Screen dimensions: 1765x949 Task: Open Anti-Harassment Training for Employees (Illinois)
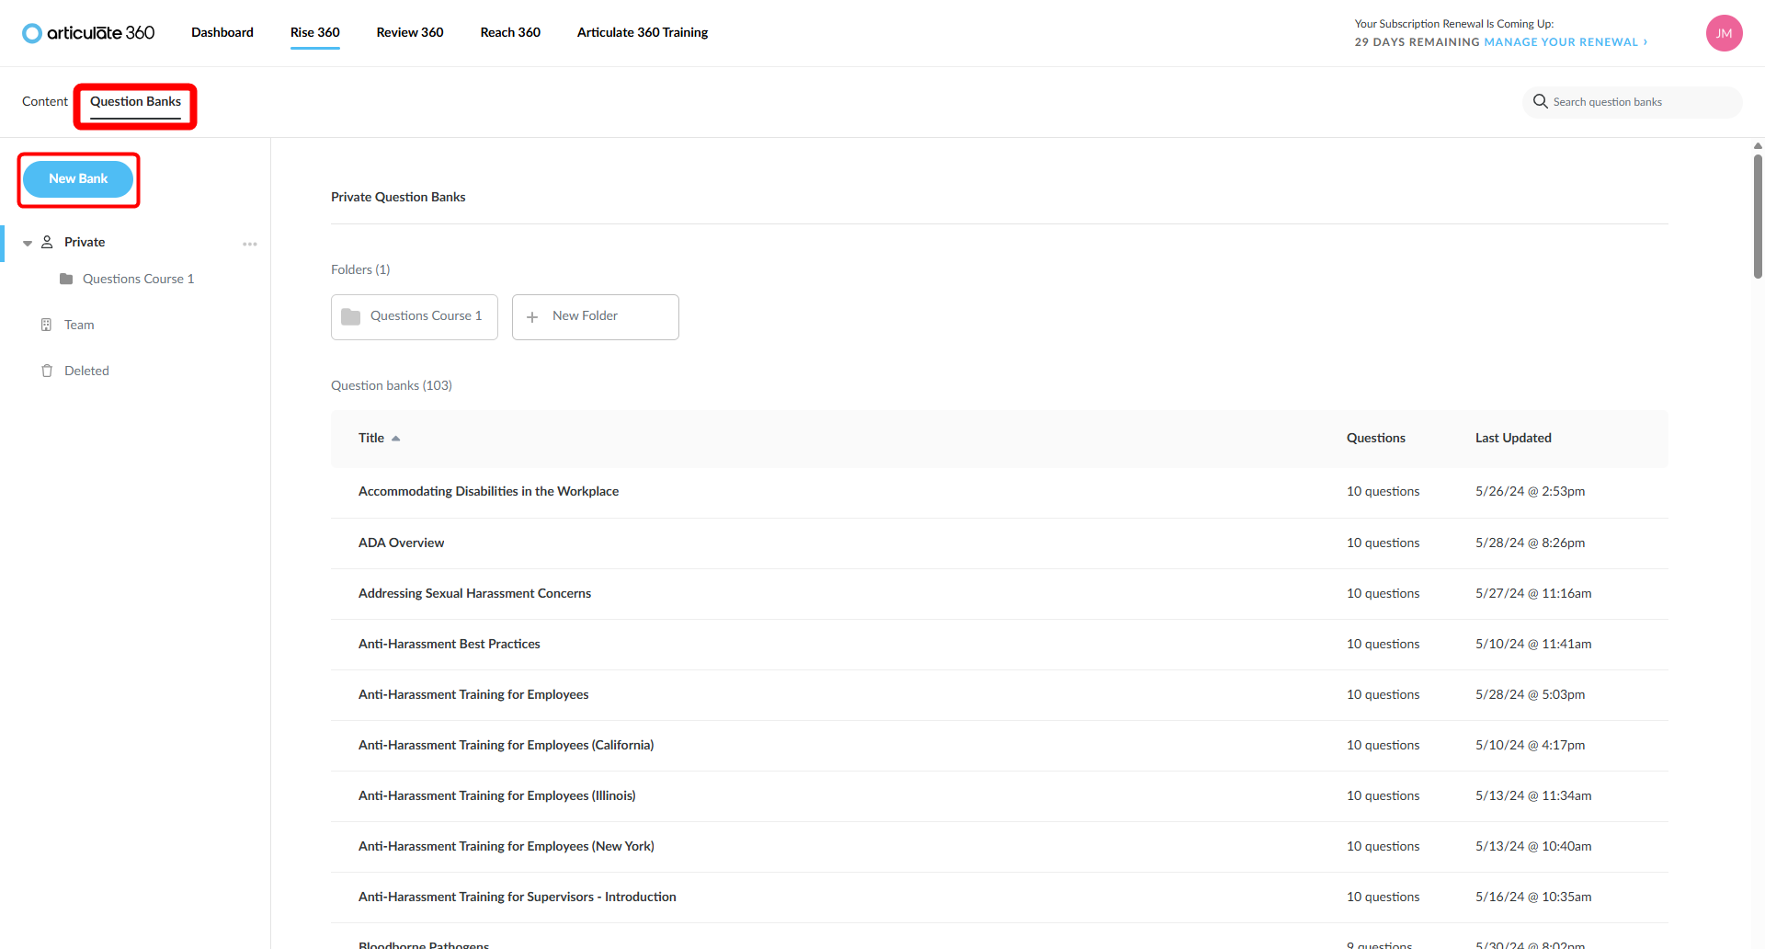click(x=497, y=795)
